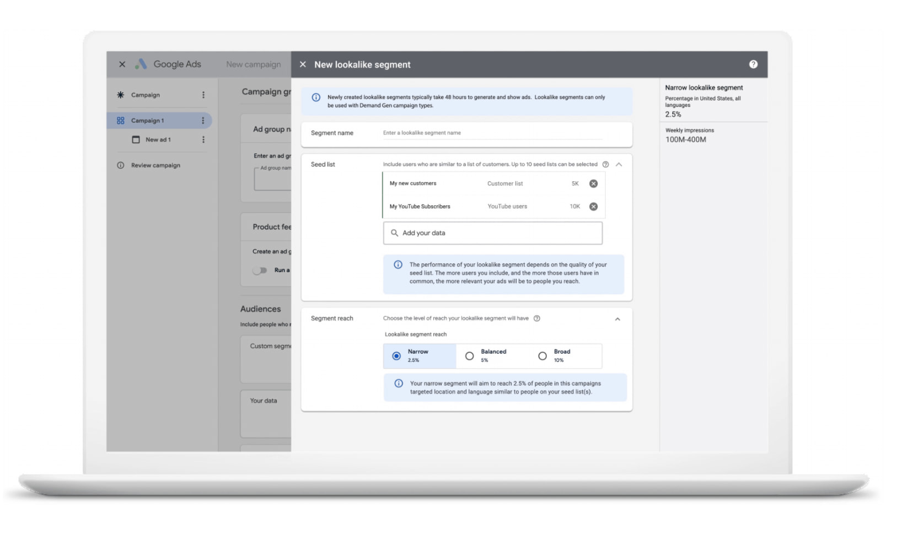Screen dimensions: 902x551
Task: Collapse the Segment reach section
Action: [618, 319]
